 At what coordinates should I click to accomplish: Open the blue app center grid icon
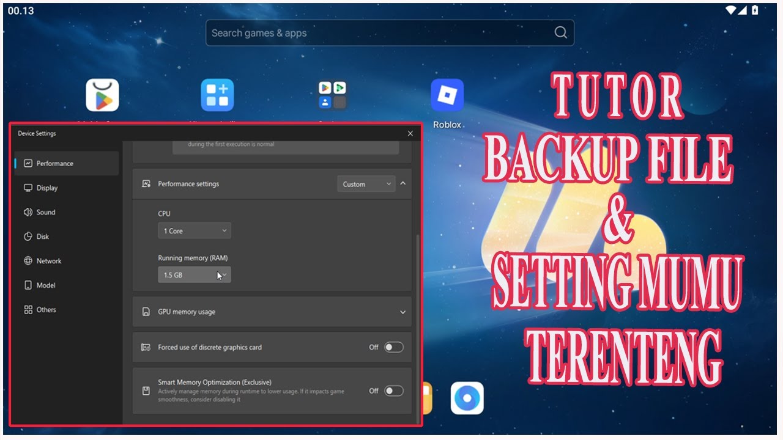click(217, 95)
